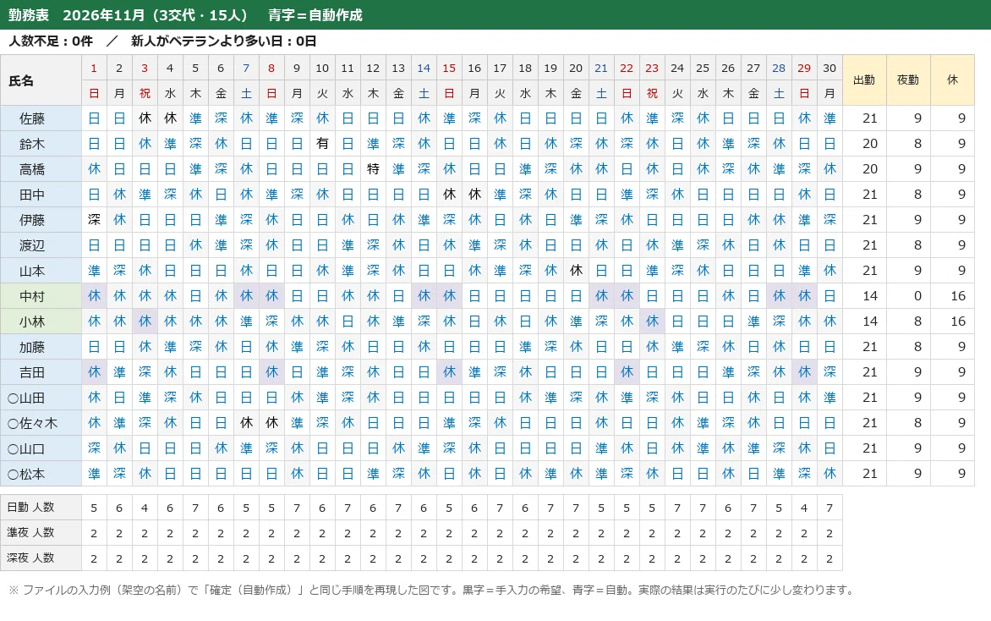This screenshot has width=991, height=621.
Task: Click 山本's black 休 cell on day 20
Action: (x=576, y=271)
